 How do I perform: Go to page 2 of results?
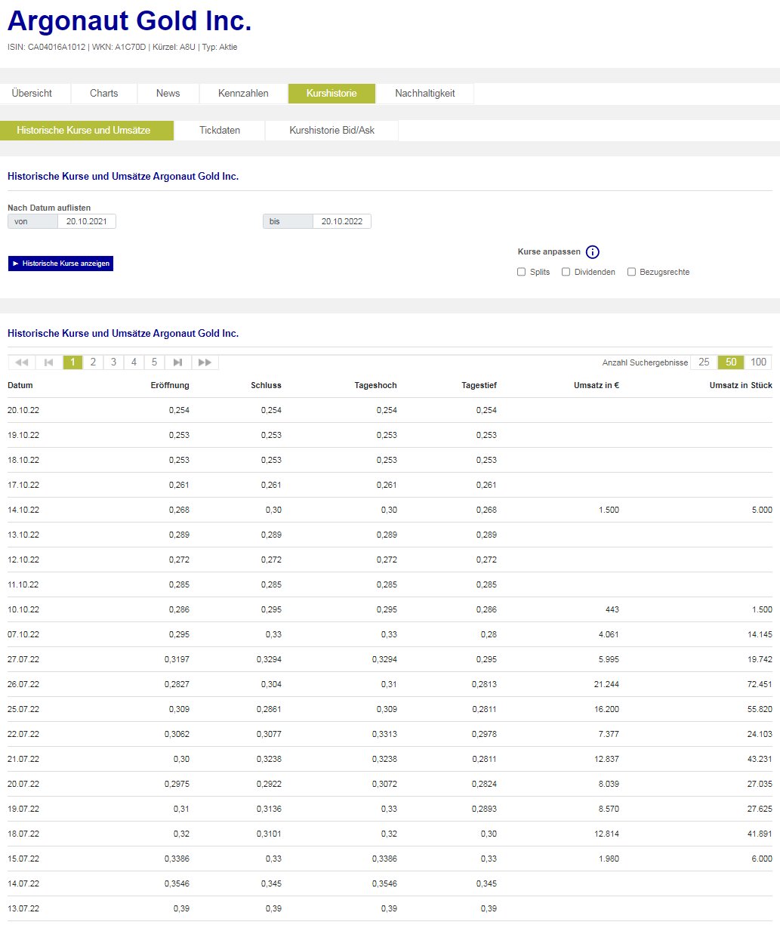tap(94, 362)
